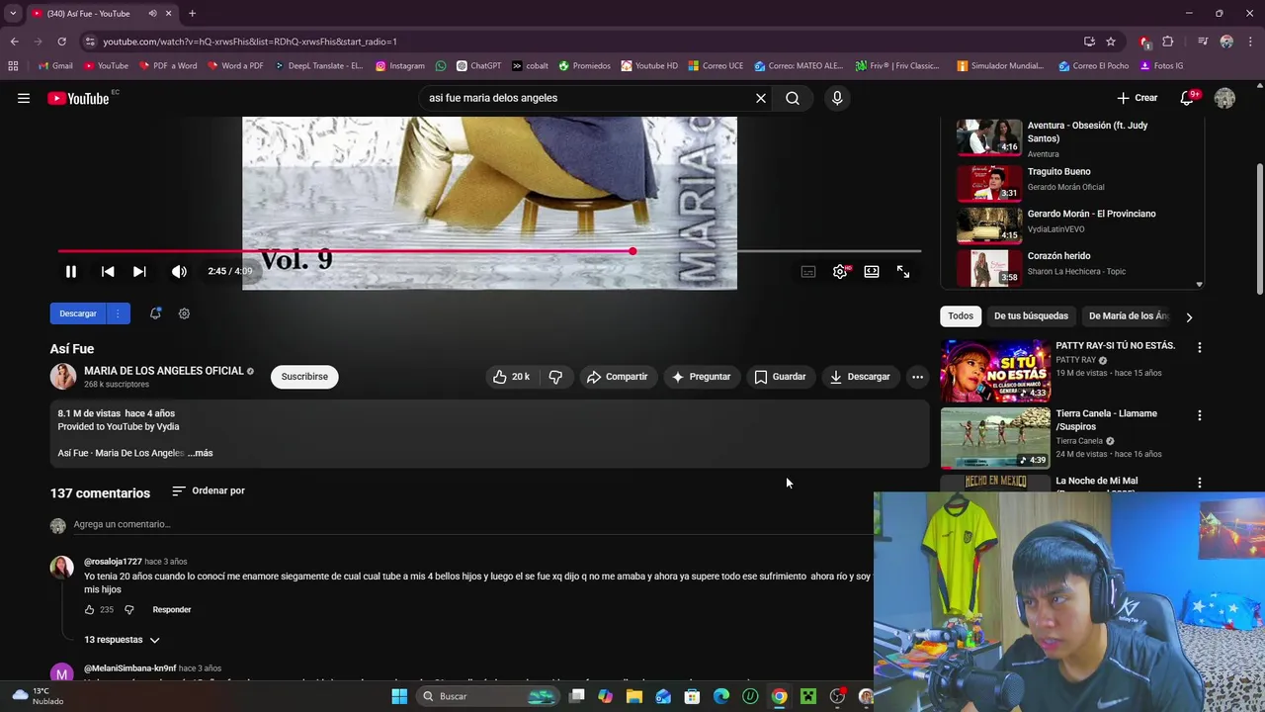Open a new browser tab
The height and width of the screenshot is (712, 1265).
click(192, 14)
